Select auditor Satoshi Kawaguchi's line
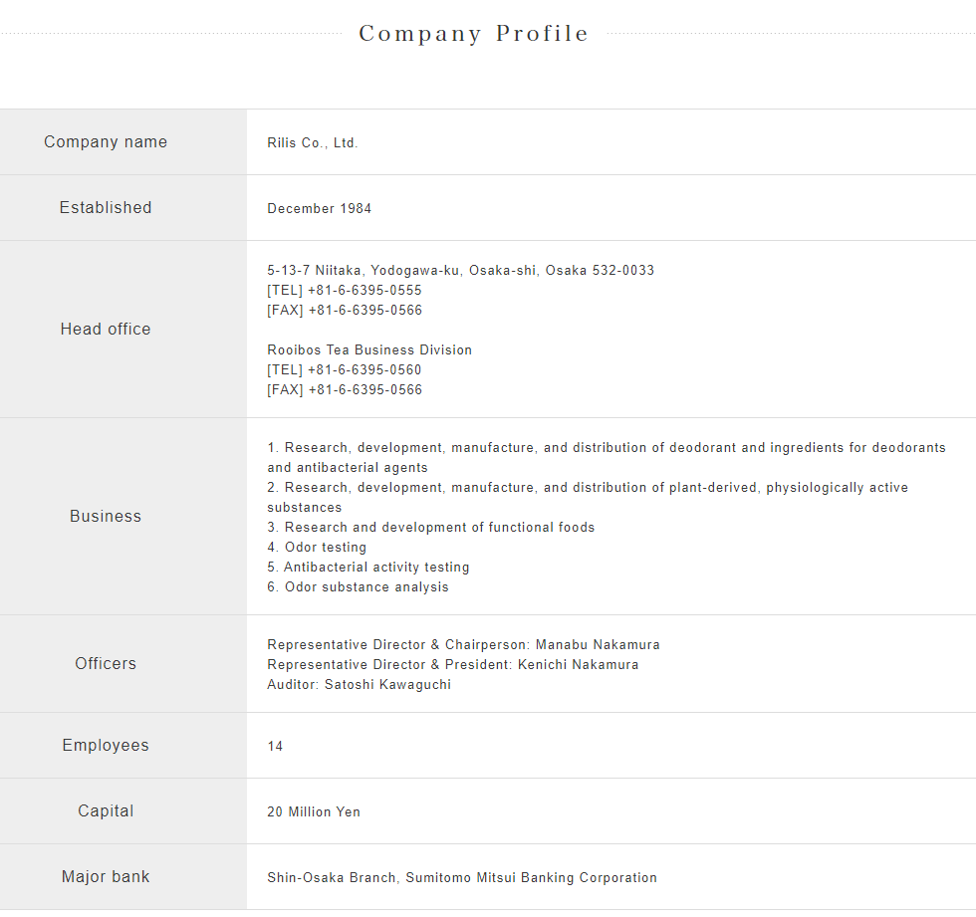The width and height of the screenshot is (976, 917). coord(359,685)
